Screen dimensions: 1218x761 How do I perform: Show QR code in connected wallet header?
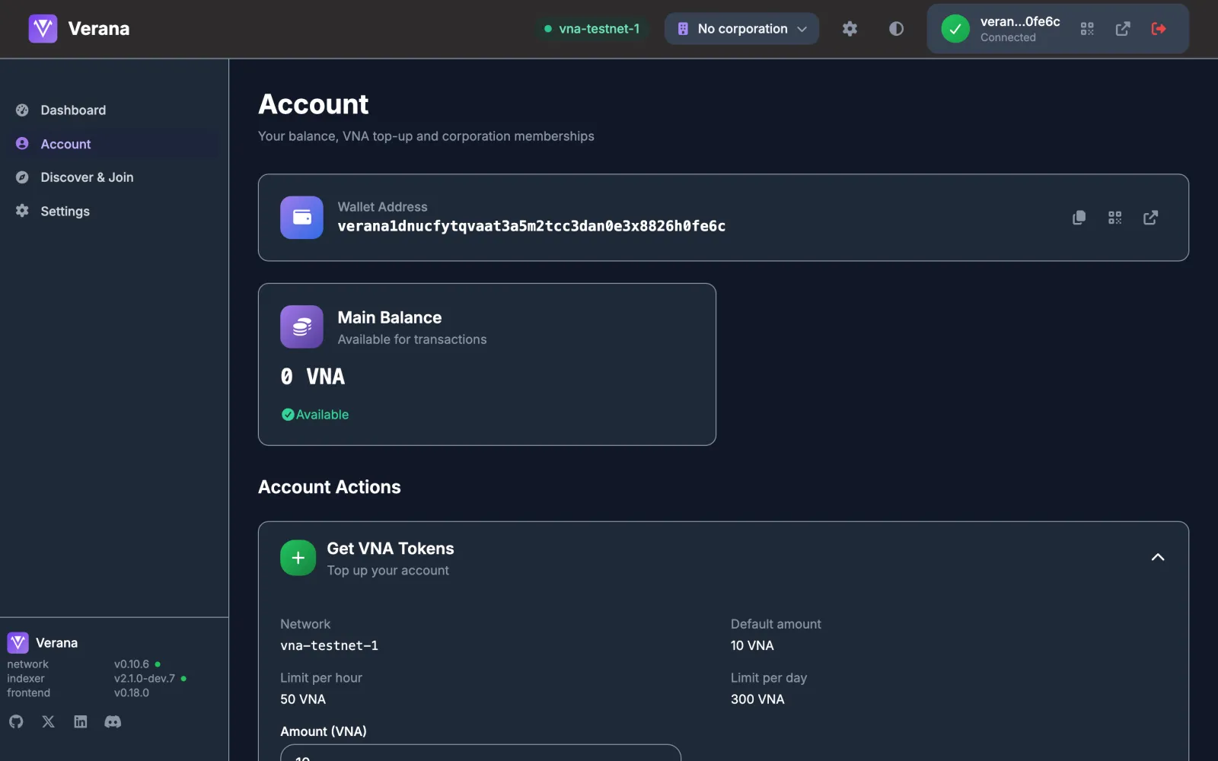(x=1087, y=29)
